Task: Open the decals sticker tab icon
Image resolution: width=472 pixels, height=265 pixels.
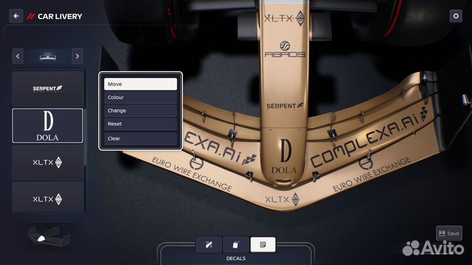Action: 263,245
